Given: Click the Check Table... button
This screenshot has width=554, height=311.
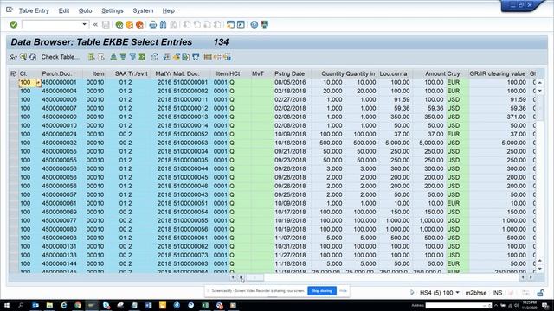Looking at the screenshot, I should click(x=61, y=57).
